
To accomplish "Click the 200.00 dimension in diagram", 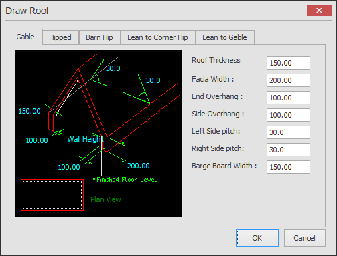I will pyautogui.click(x=138, y=166).
